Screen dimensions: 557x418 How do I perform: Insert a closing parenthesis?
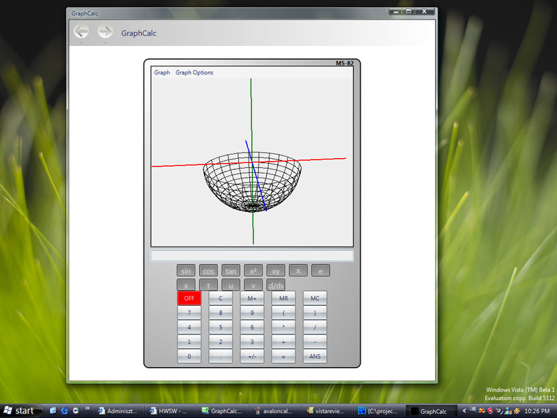tap(315, 313)
